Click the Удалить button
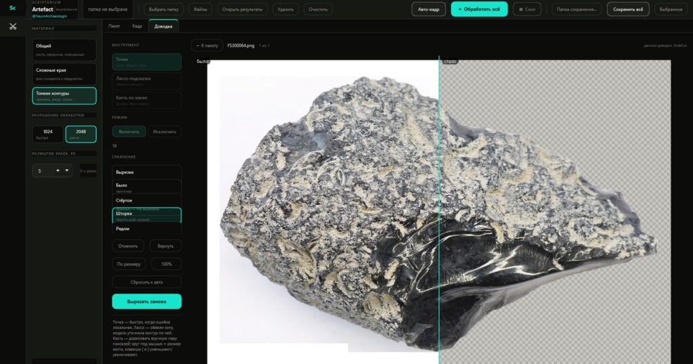 point(286,9)
